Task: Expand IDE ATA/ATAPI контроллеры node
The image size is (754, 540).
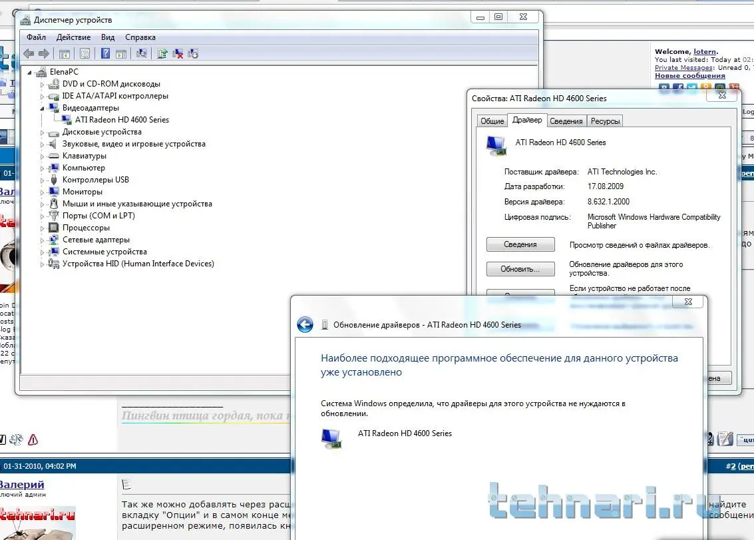Action: point(42,97)
